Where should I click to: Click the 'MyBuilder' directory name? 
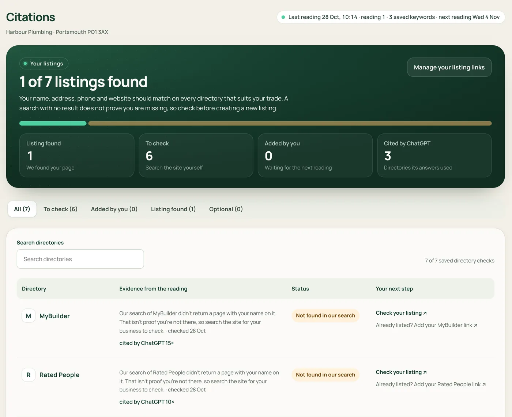(x=54, y=316)
